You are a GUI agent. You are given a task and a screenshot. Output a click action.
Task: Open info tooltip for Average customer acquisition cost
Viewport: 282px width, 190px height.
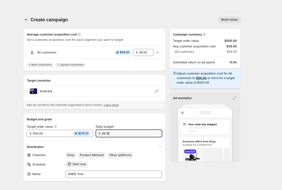[x=79, y=34]
